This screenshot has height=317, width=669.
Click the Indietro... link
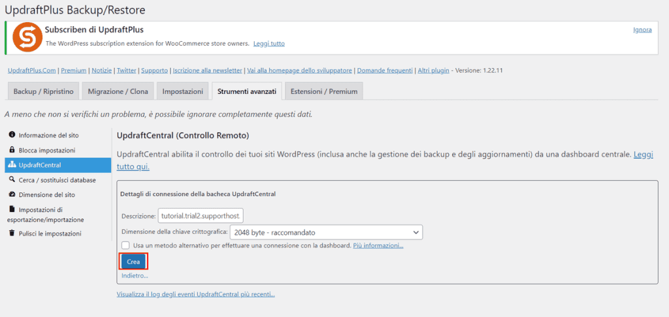135,276
